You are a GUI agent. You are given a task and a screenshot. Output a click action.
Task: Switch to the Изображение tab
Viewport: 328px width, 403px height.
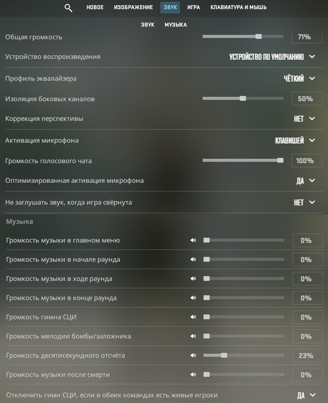pyautogui.click(x=133, y=7)
